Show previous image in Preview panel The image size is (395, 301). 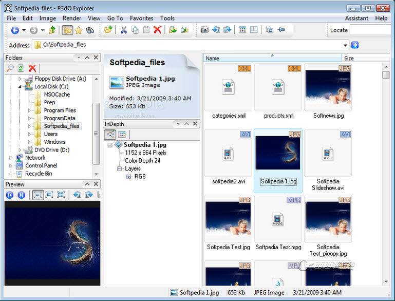pyautogui.click(x=10, y=195)
